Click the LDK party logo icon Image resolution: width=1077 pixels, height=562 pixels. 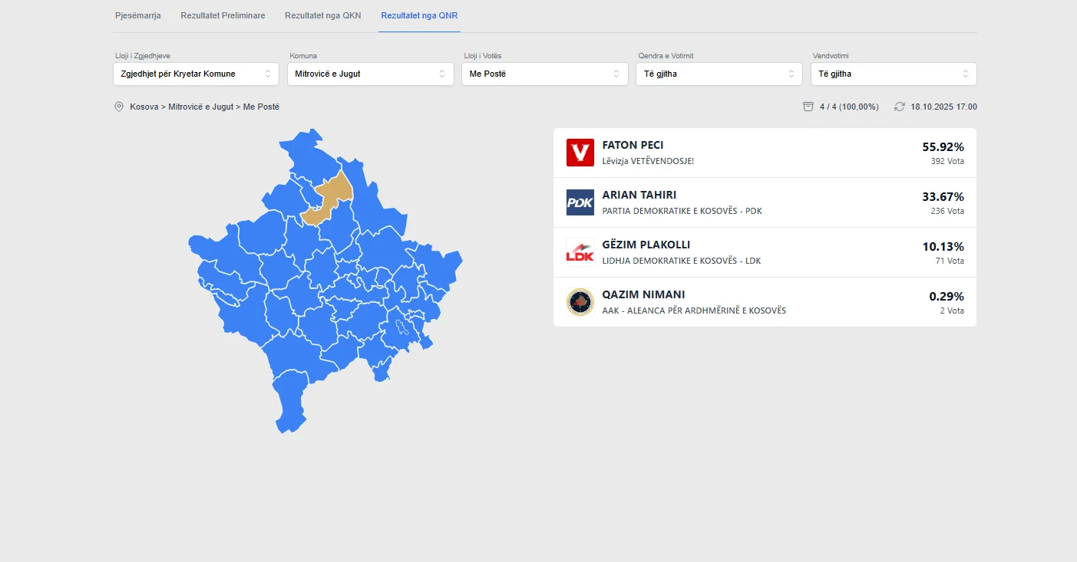(x=580, y=252)
